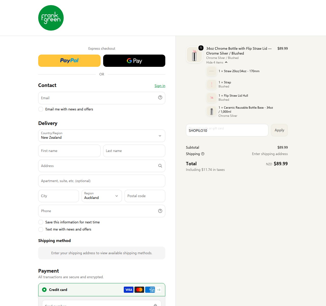
Task: Click the Mastercard icon
Action: 139,290
